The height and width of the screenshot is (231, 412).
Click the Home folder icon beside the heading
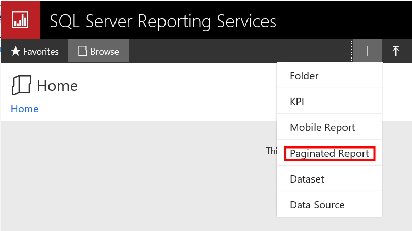click(22, 85)
